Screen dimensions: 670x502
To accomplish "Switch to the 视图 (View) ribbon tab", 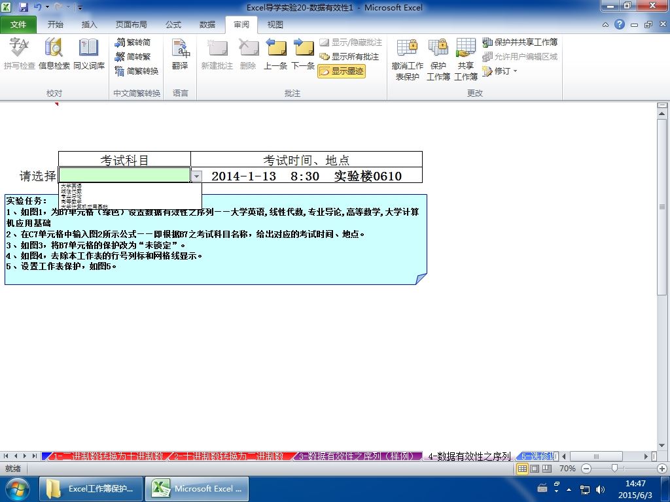I will coord(275,25).
